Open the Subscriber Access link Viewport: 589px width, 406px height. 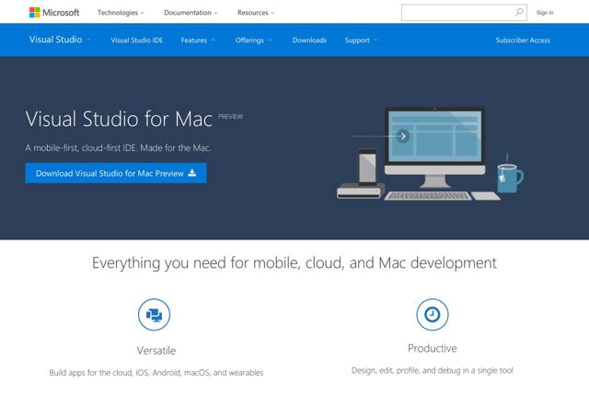(x=522, y=41)
